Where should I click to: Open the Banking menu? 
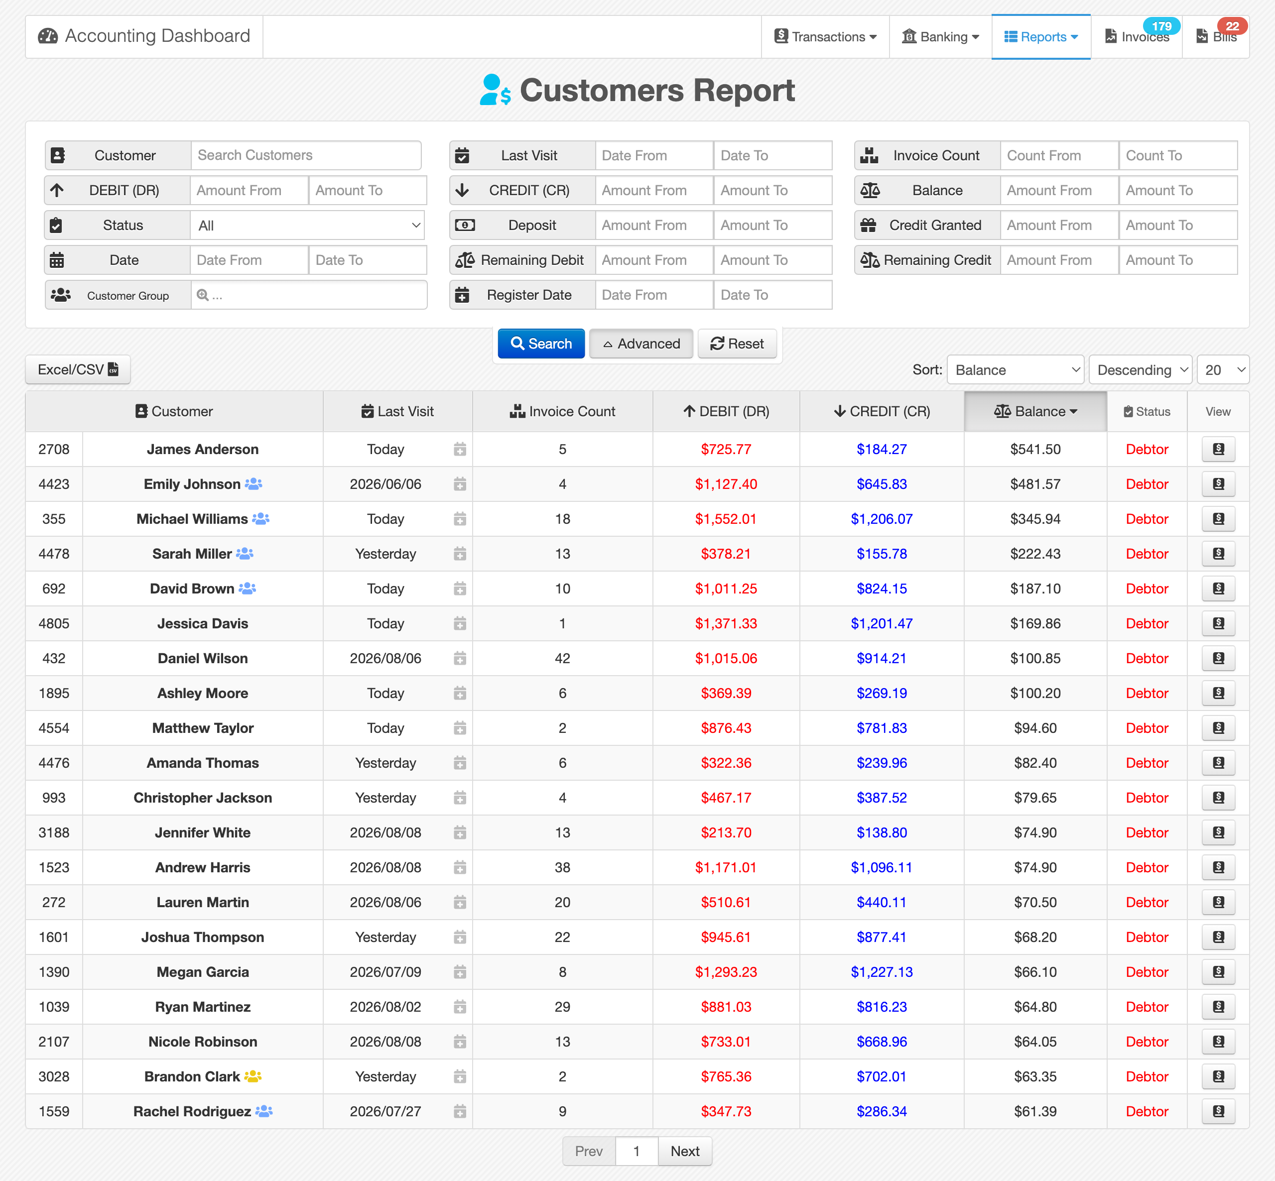(940, 37)
